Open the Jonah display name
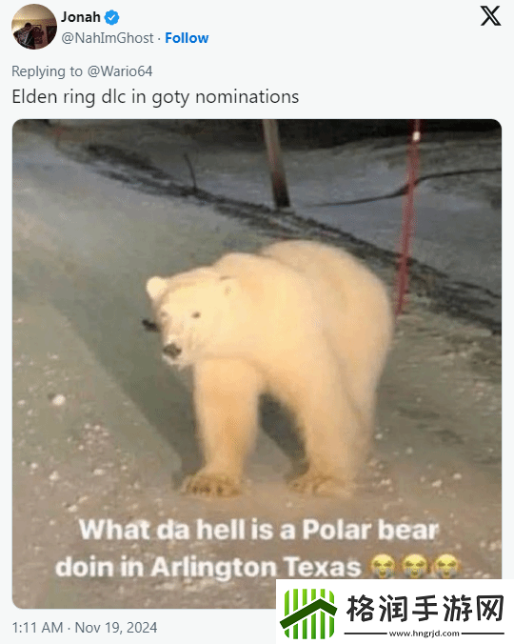Viewport: 514px width, 644px height. (81, 17)
